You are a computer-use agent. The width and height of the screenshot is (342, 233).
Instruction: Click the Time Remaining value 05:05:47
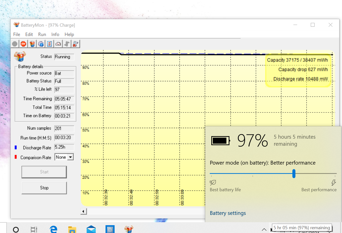[64, 99]
